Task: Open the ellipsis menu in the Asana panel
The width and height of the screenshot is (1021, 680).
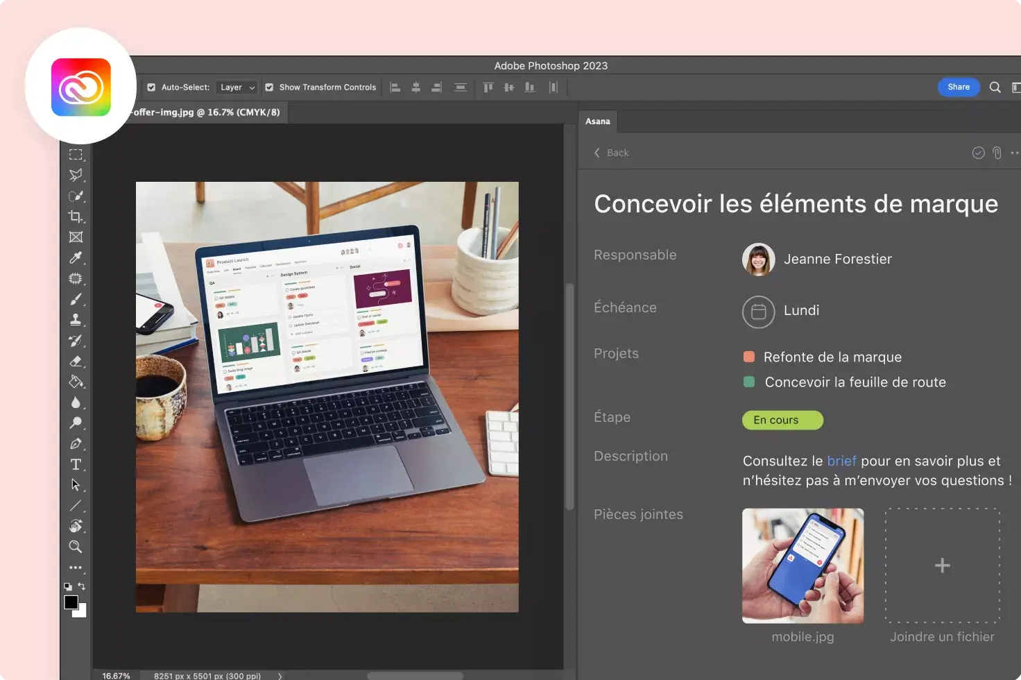Action: pos(1015,152)
